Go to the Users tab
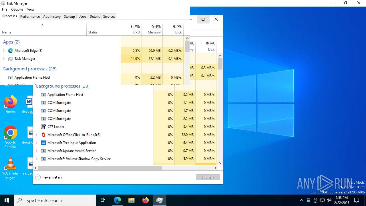Screen dimensions: 366x206 [82, 17]
